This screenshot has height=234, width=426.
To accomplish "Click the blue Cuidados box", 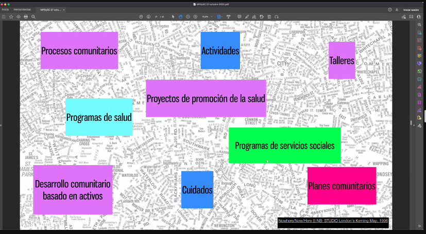I will [197, 190].
